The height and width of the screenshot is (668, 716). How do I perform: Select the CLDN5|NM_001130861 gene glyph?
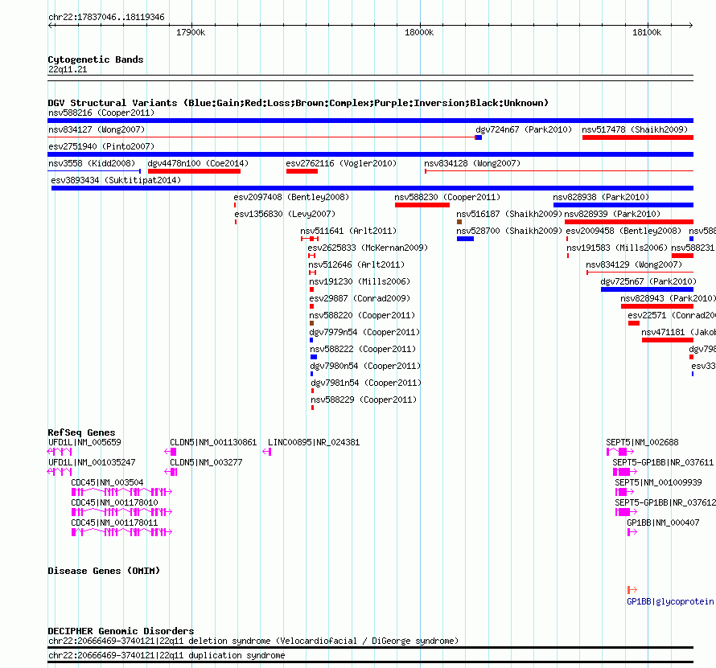(x=171, y=452)
